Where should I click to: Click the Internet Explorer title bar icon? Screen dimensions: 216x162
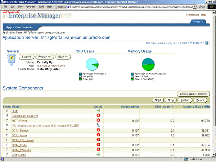pos(2,2)
